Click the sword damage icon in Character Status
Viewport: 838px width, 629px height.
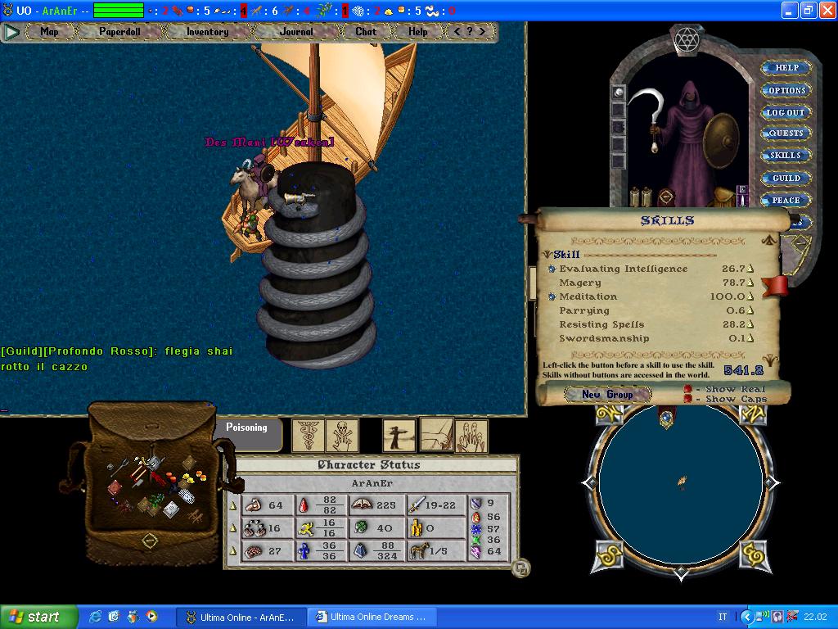[417, 504]
